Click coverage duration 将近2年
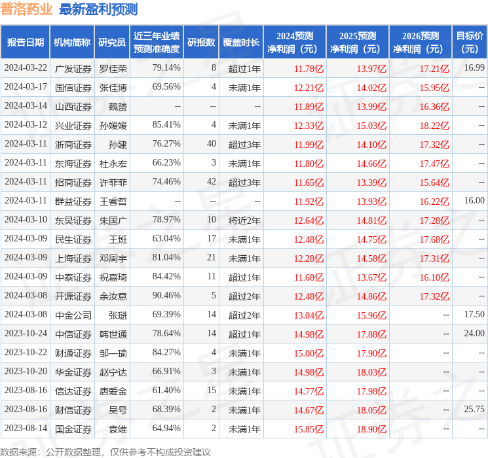The width and height of the screenshot is (488, 458). point(244,220)
